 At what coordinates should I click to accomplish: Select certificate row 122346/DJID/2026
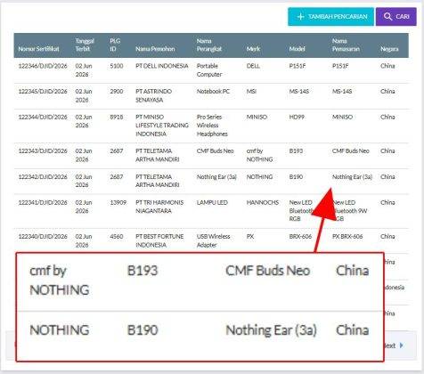click(211, 70)
